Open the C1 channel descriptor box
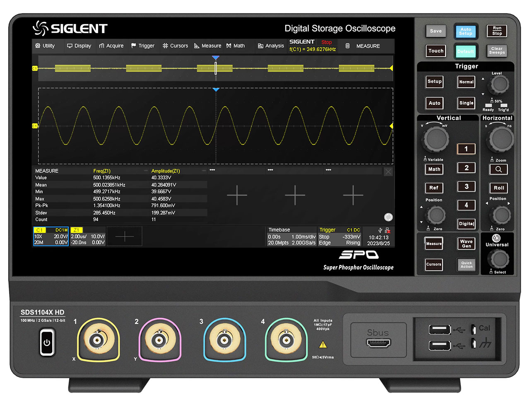Image resolution: width=530 pixels, height=398 pixels. 51,236
